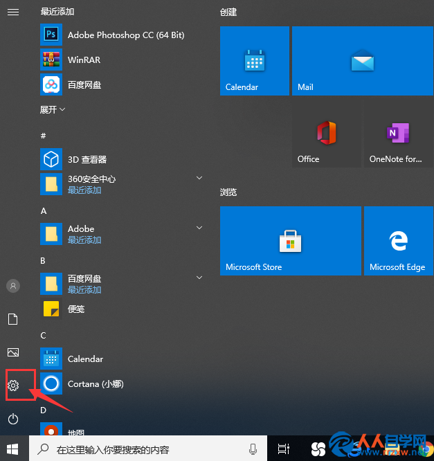The image size is (434, 461).
Task: Click the 最近添加 section heading
Action: 57,12
